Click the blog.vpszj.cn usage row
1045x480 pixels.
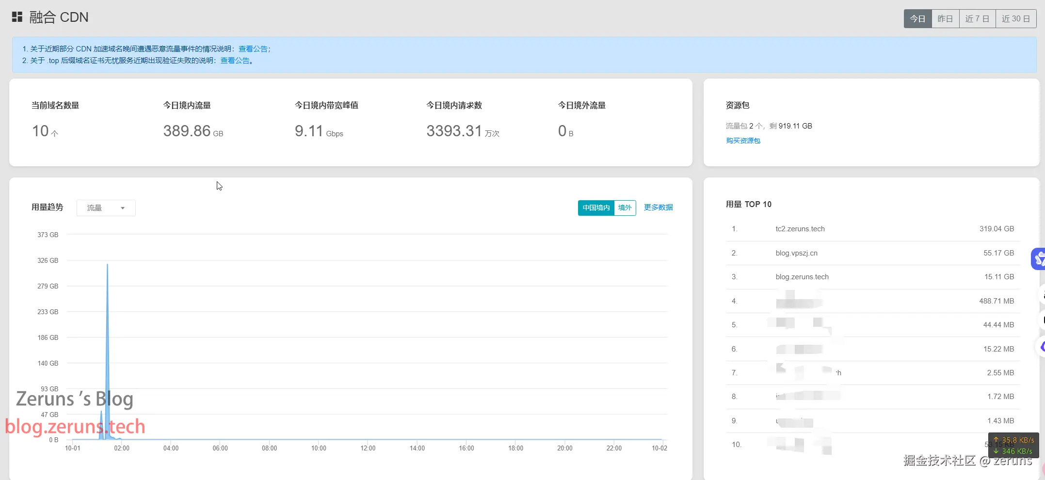click(x=873, y=253)
